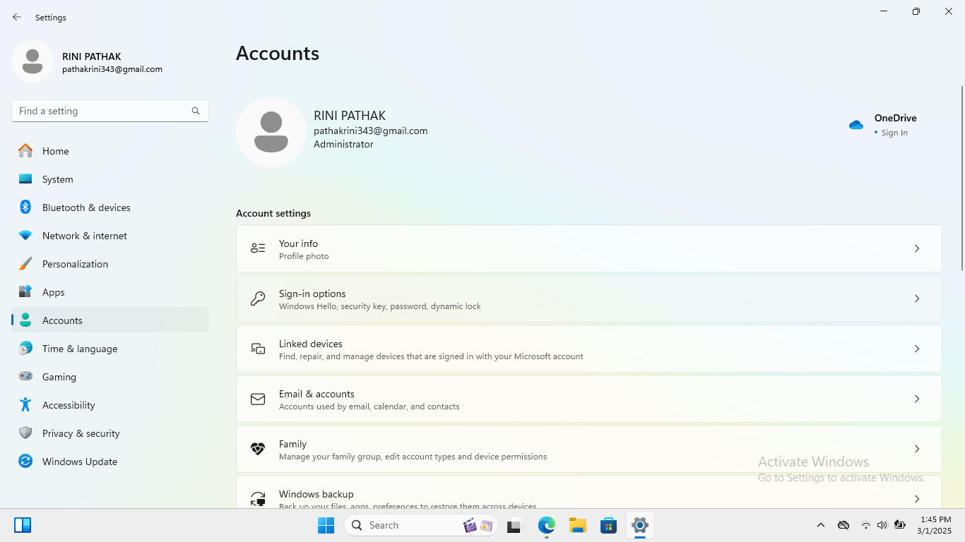Image resolution: width=965 pixels, height=542 pixels.
Task: Switch to the Accessibility section
Action: 110,405
